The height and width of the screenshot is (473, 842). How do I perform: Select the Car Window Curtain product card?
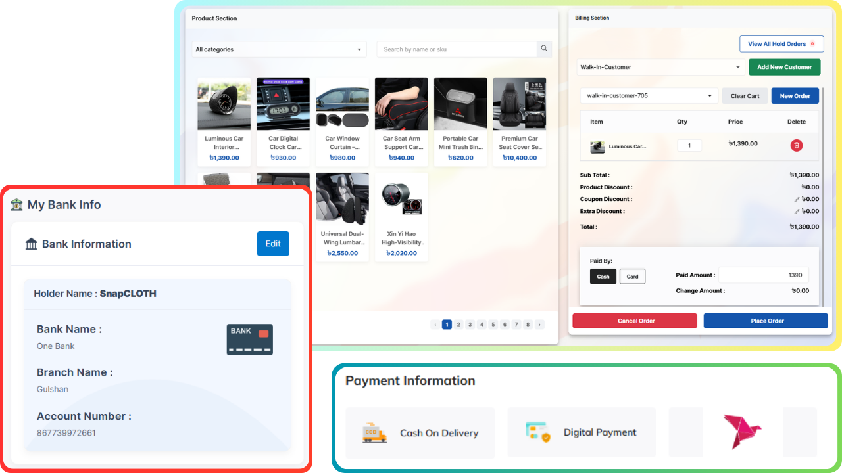coord(342,122)
